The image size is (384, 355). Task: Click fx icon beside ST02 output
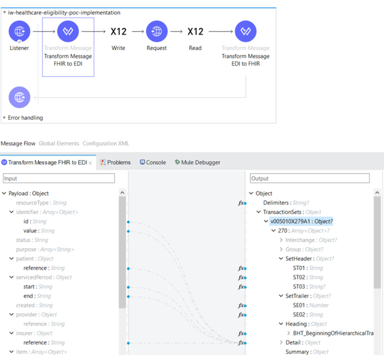[x=241, y=277]
